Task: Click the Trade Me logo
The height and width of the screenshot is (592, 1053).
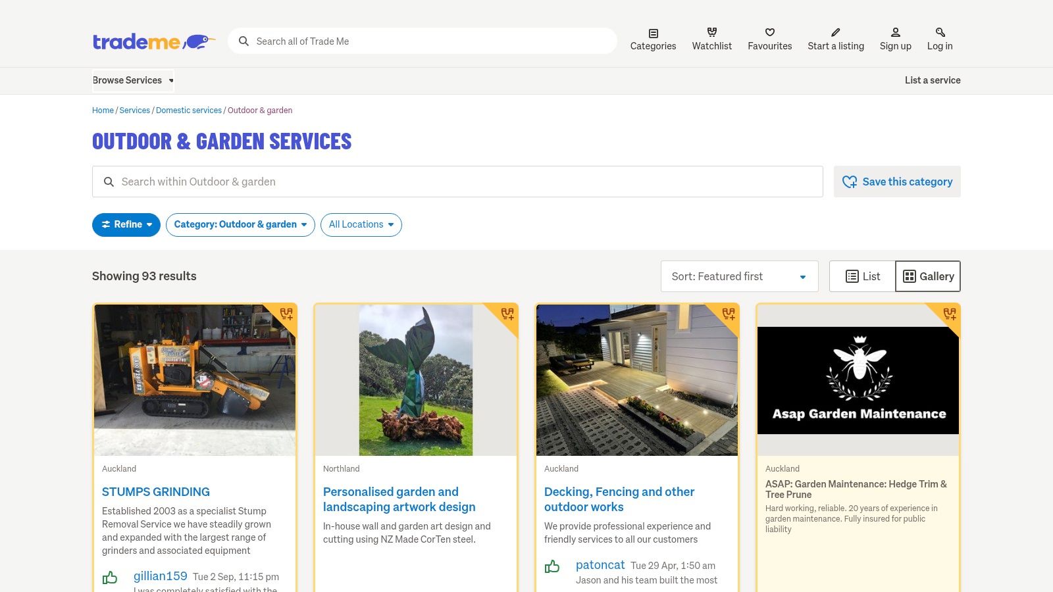Action: 153,41
